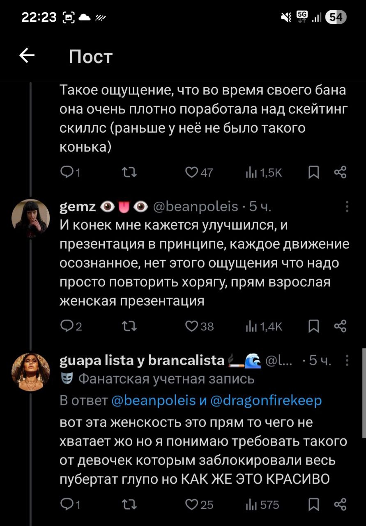Screen dimensions: 366x526
Task: Open the @dragonfirekeep mention link
Action: 266,401
